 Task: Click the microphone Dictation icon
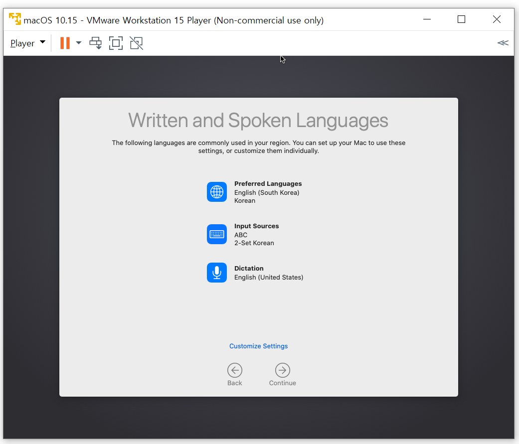coord(217,273)
